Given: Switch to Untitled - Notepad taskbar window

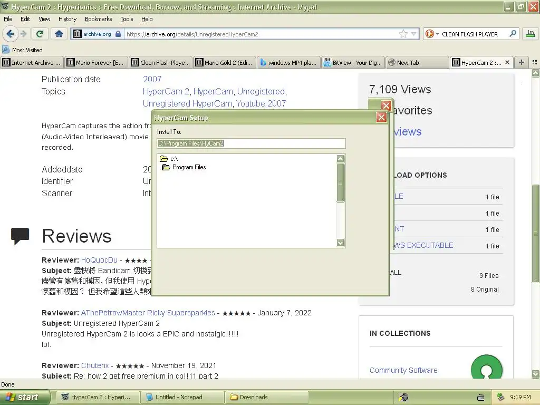Looking at the screenshot, I should tap(182, 397).
